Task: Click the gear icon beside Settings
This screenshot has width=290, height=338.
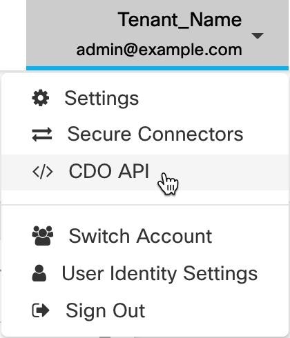Action: coord(41,98)
